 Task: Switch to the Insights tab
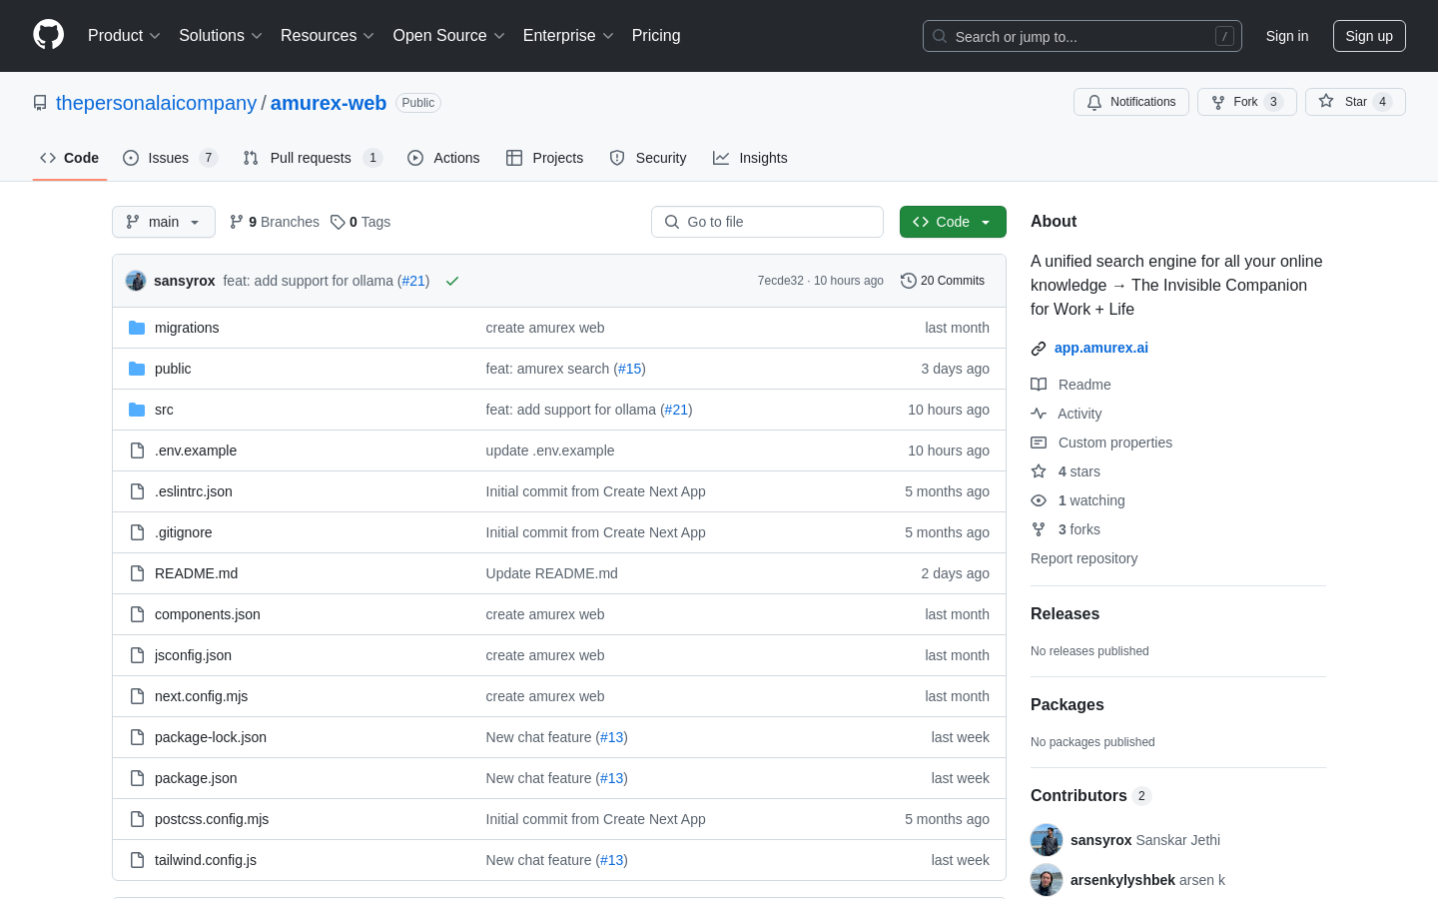[x=750, y=158]
